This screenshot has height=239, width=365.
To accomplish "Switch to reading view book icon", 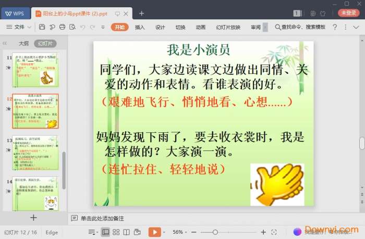I will (126, 232).
